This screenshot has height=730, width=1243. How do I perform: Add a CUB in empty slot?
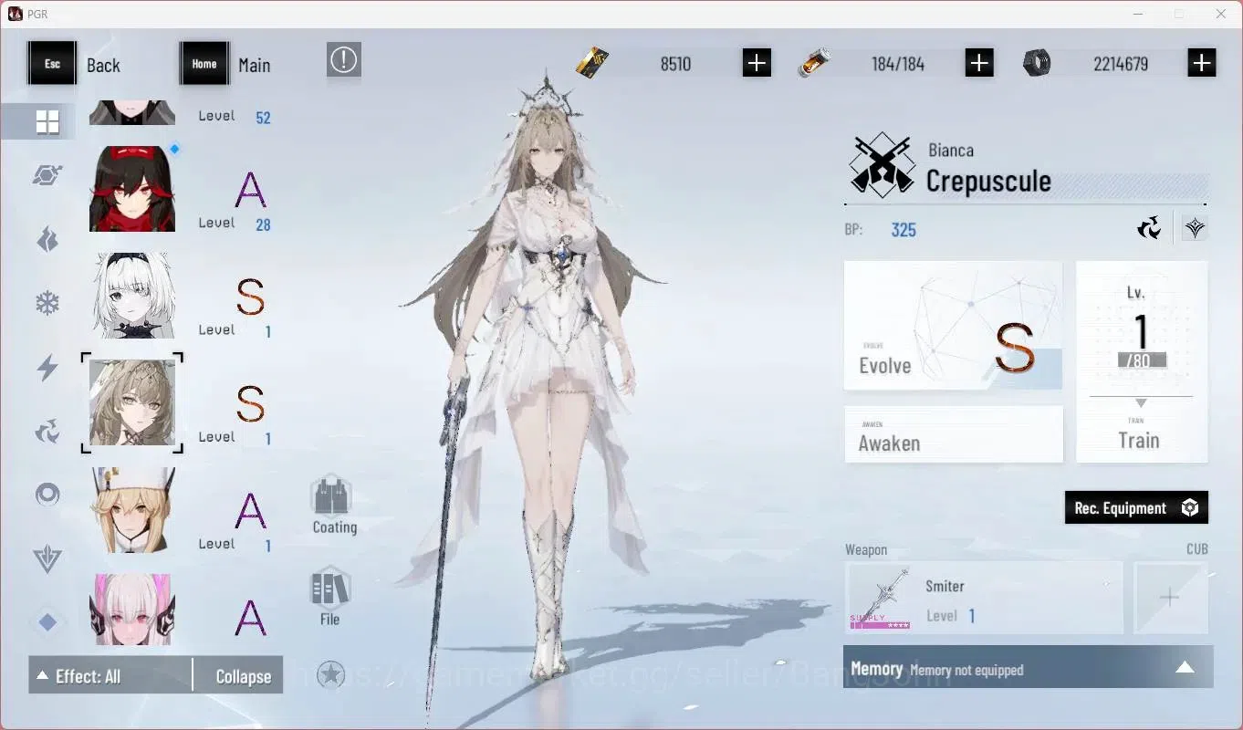[1170, 598]
